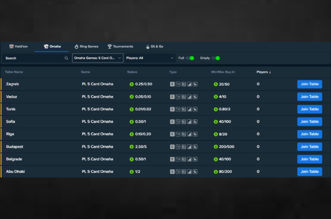The width and height of the screenshot is (331, 219).
Task: Sort by the Table Name column header
Action: (x=14, y=72)
